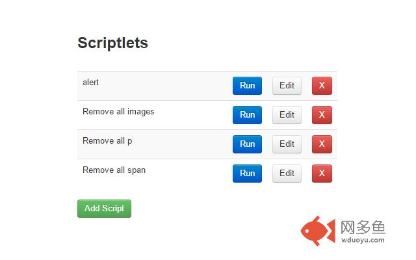Select the Remove all p label
Image resolution: width=416 pixels, height=260 pixels.
pos(107,141)
